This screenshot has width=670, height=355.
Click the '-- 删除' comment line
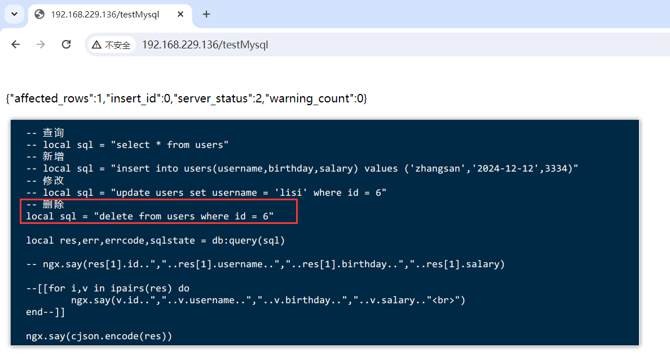[45, 205]
